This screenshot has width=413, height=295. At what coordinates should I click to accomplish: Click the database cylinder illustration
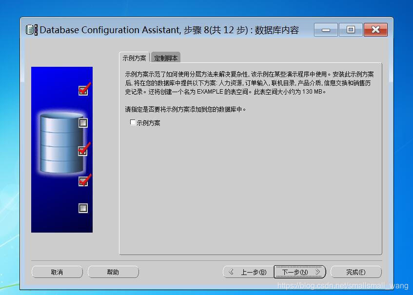click(62, 142)
